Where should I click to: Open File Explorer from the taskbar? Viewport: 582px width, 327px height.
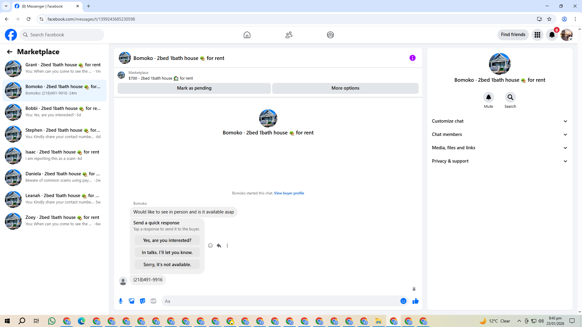point(378,321)
